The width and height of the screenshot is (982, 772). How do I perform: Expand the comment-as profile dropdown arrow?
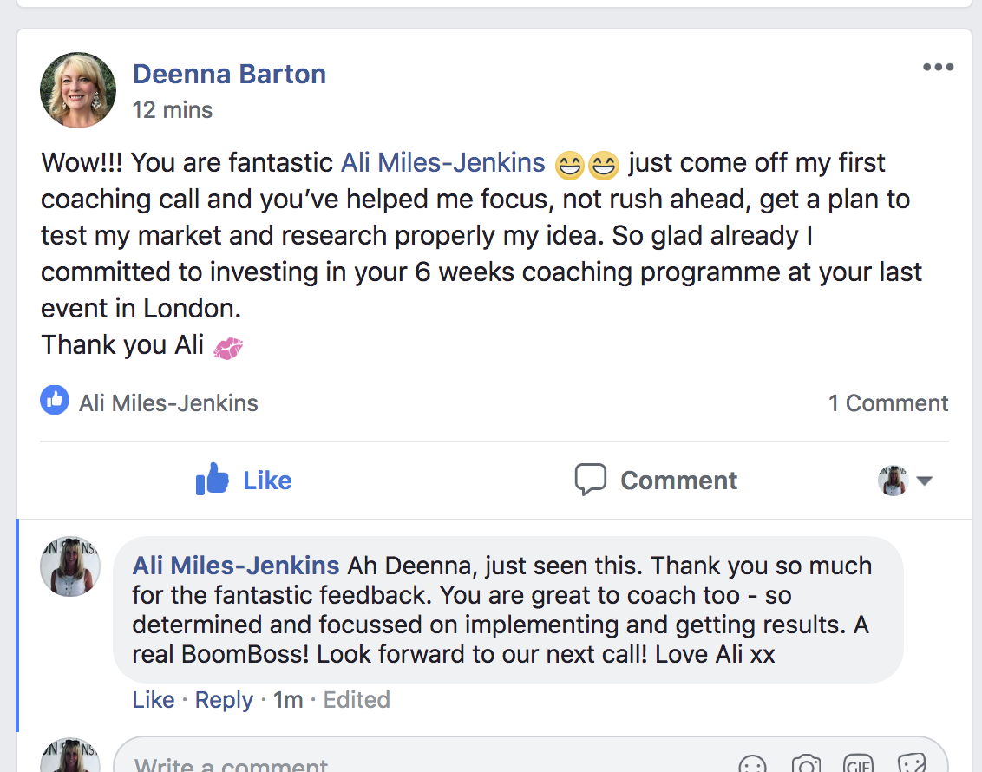point(925,481)
